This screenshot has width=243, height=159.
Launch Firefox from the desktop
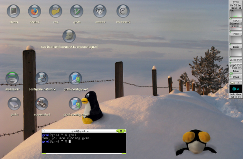tap(34, 11)
